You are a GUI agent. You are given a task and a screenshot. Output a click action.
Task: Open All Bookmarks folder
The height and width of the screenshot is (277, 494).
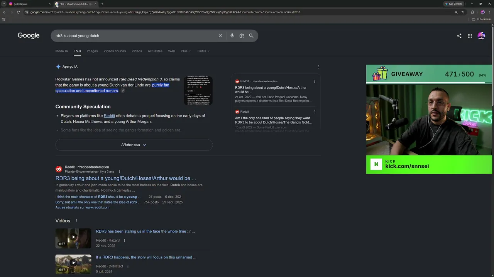482,19
